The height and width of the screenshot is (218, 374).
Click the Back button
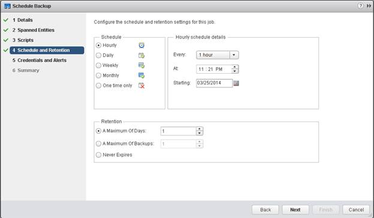266,210
